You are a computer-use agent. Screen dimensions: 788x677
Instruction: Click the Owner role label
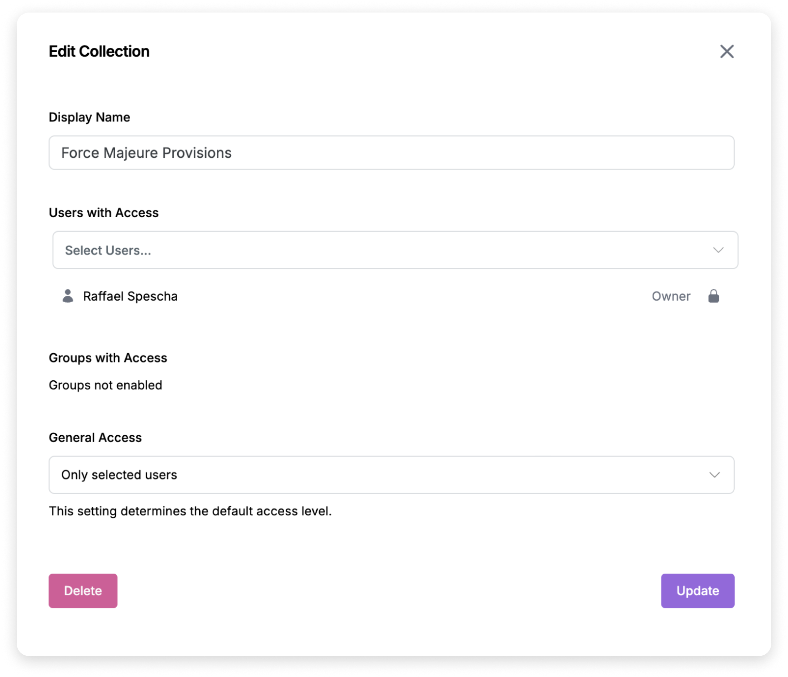coord(671,296)
